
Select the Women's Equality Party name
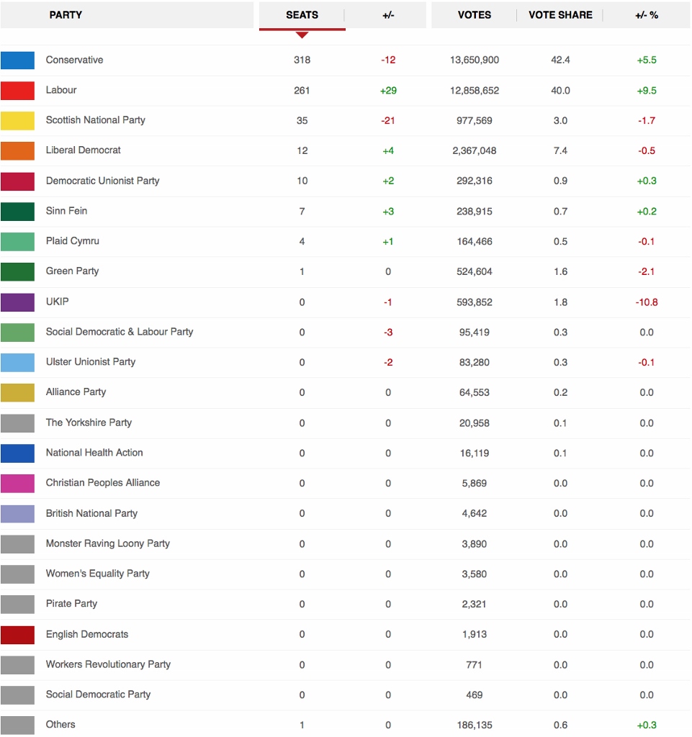click(x=98, y=573)
